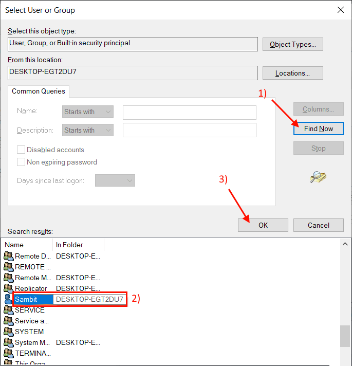The height and width of the screenshot is (366, 352).
Task: Select the TERMINA... entry text
Action: [x=33, y=353]
